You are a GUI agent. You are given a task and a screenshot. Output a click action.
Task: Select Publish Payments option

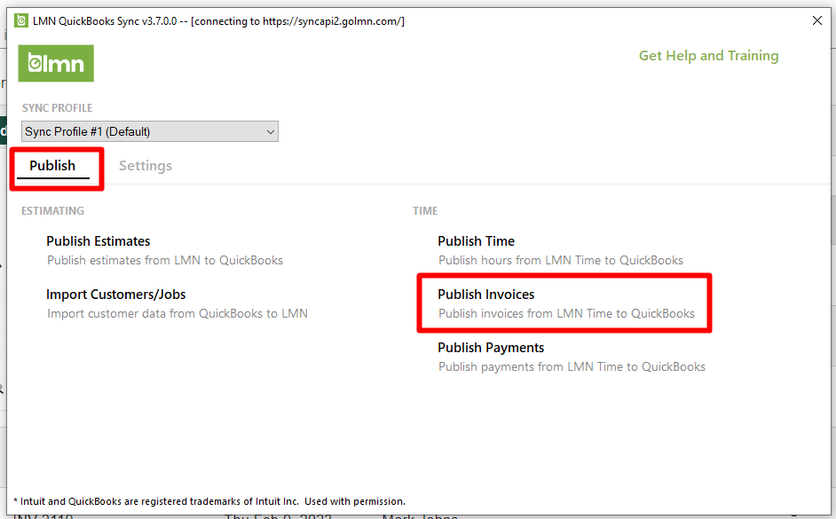pos(491,348)
